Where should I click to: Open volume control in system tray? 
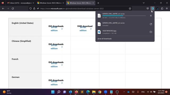point(151,92)
